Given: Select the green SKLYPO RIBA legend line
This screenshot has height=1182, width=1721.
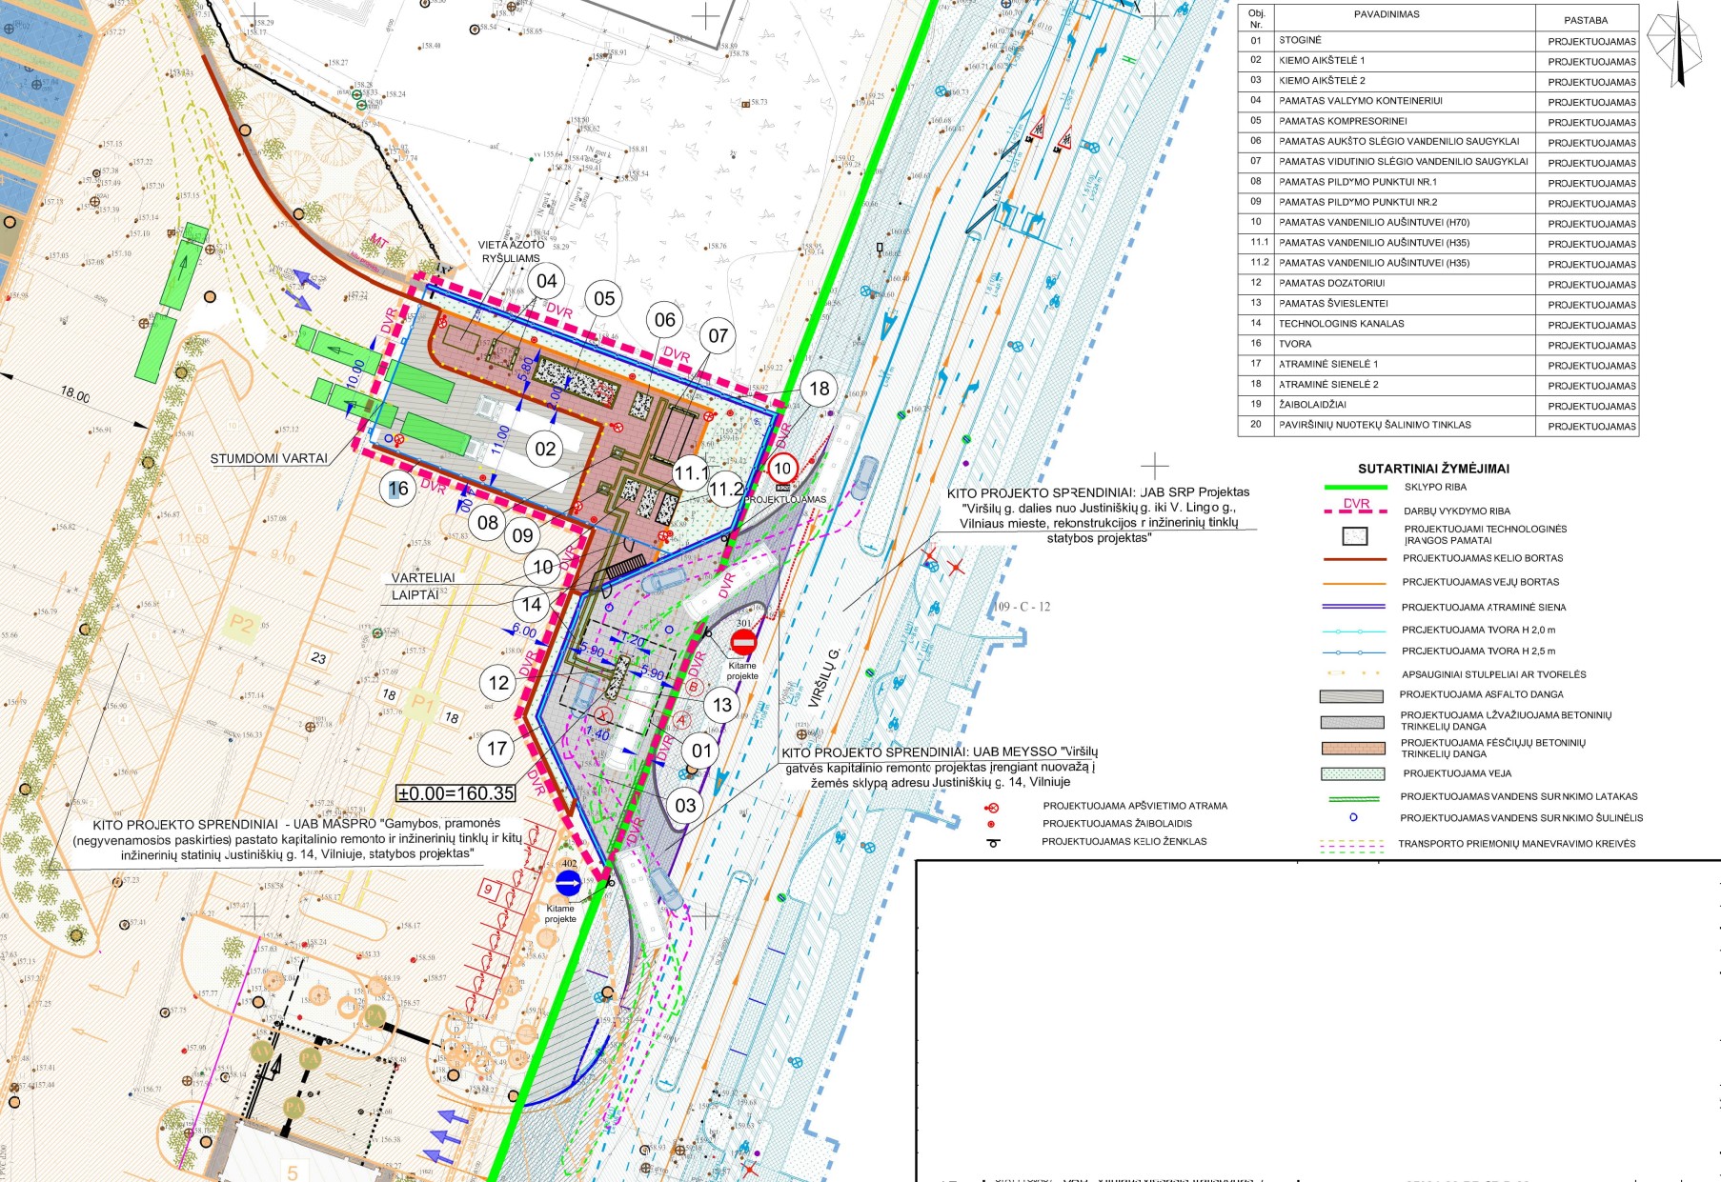Looking at the screenshot, I should point(1355,488).
